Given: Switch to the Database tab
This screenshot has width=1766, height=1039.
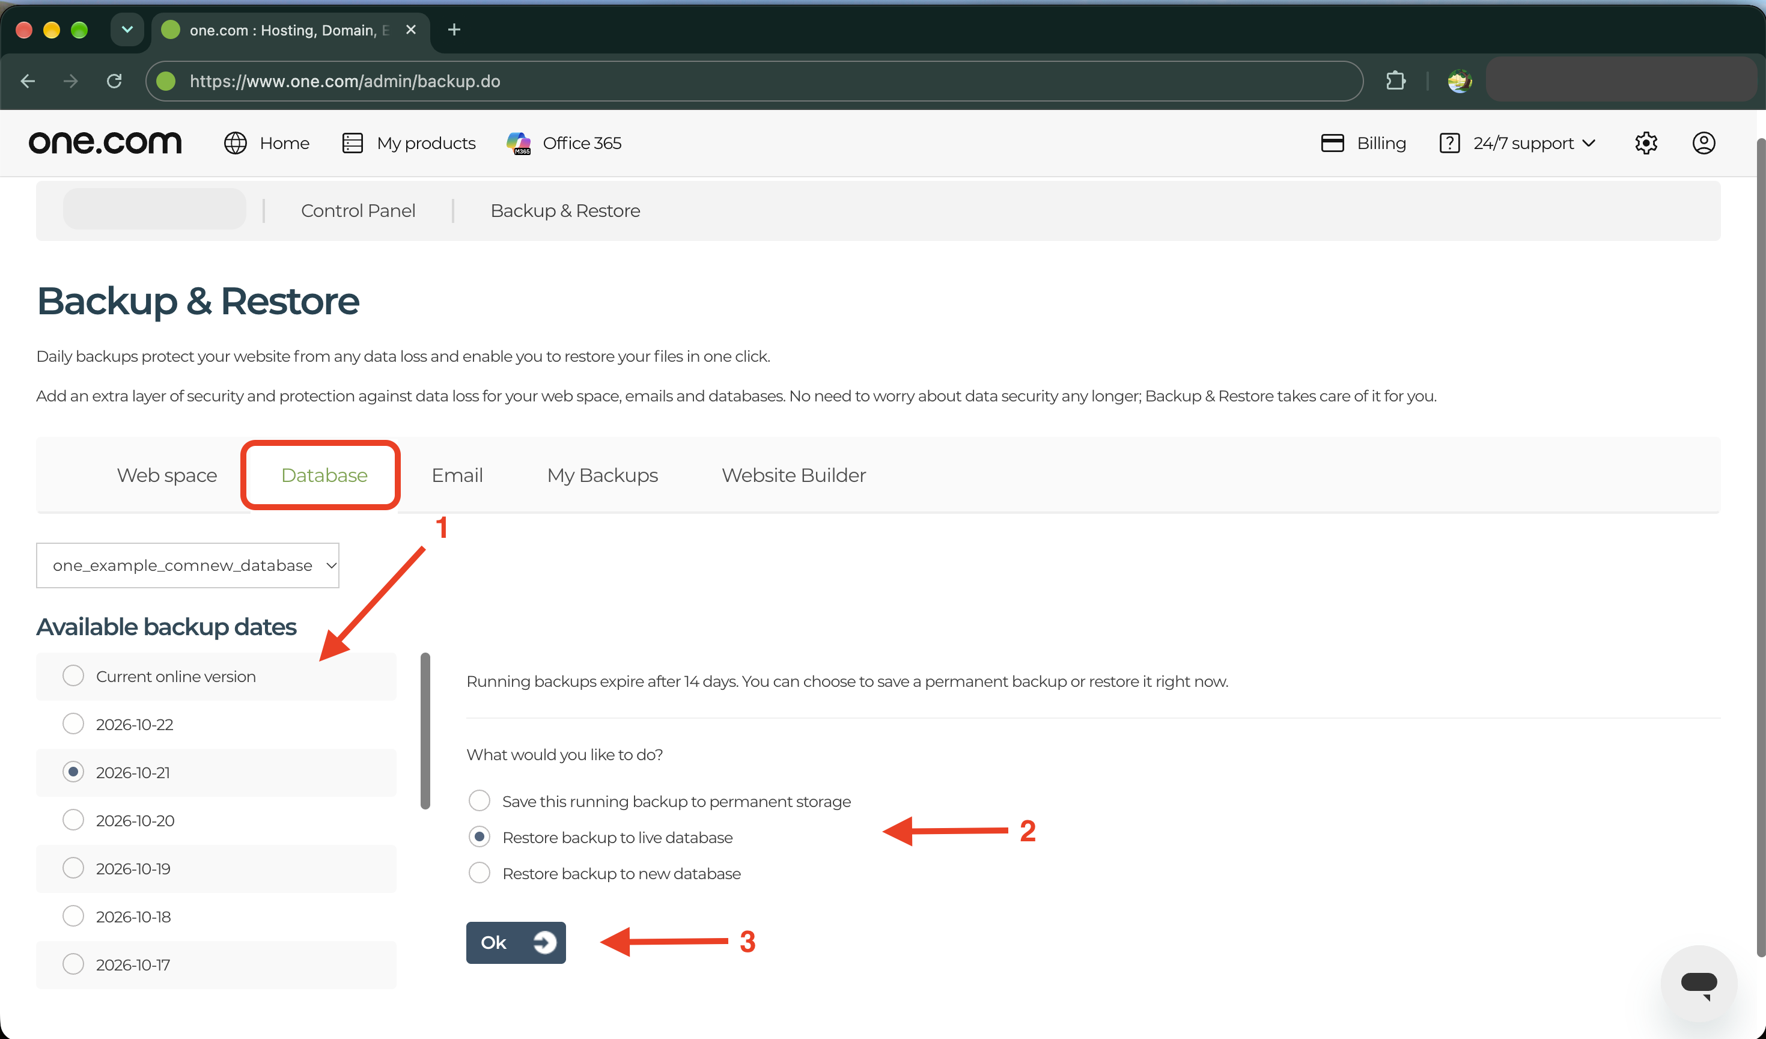Looking at the screenshot, I should [324, 475].
